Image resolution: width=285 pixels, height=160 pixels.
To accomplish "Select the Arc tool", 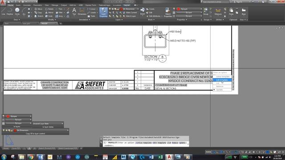I will (x=24, y=11).
